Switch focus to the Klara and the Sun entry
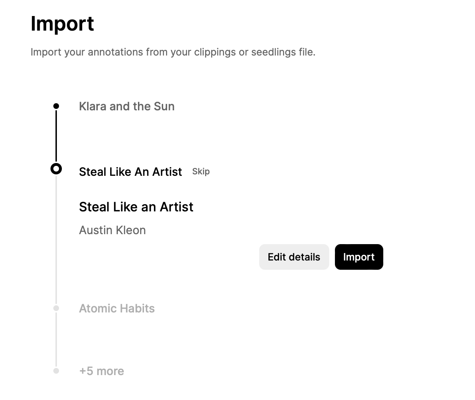This screenshot has width=475, height=400. point(127,106)
